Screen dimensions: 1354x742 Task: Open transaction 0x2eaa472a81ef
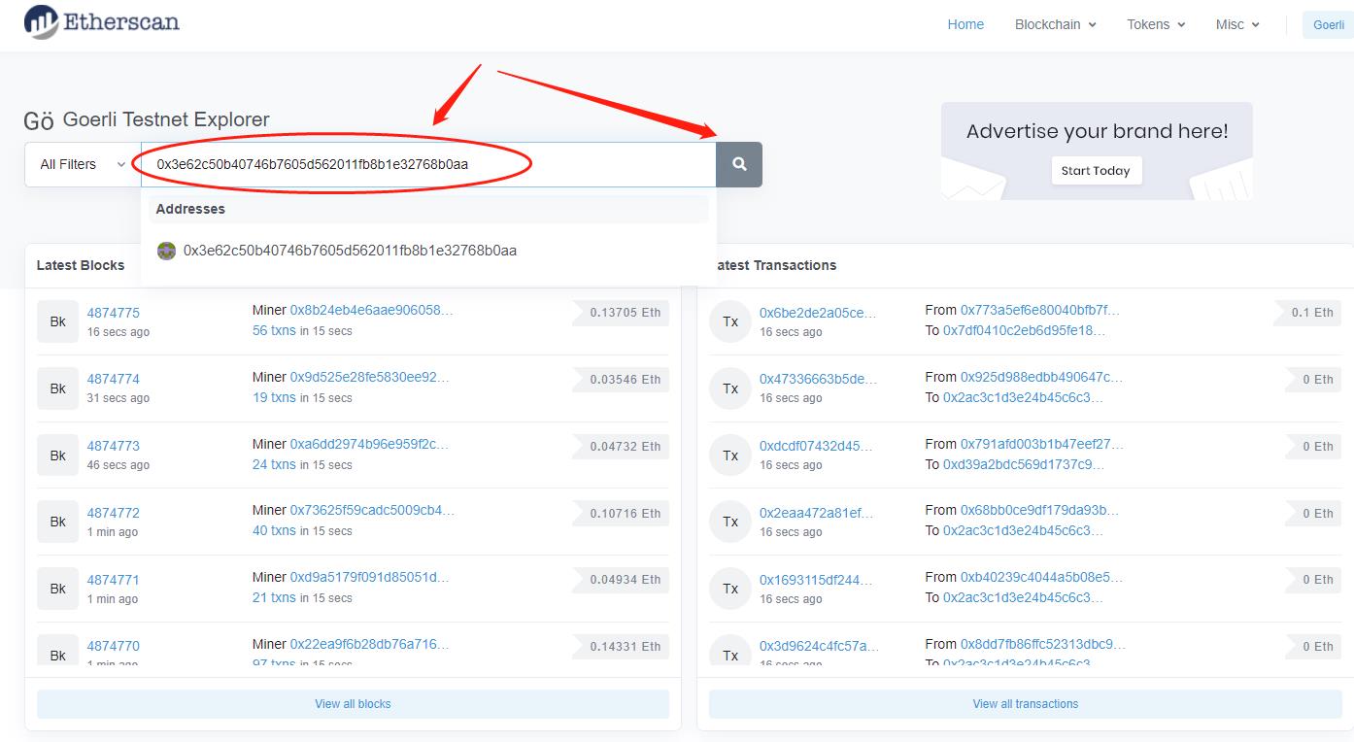pos(817,513)
